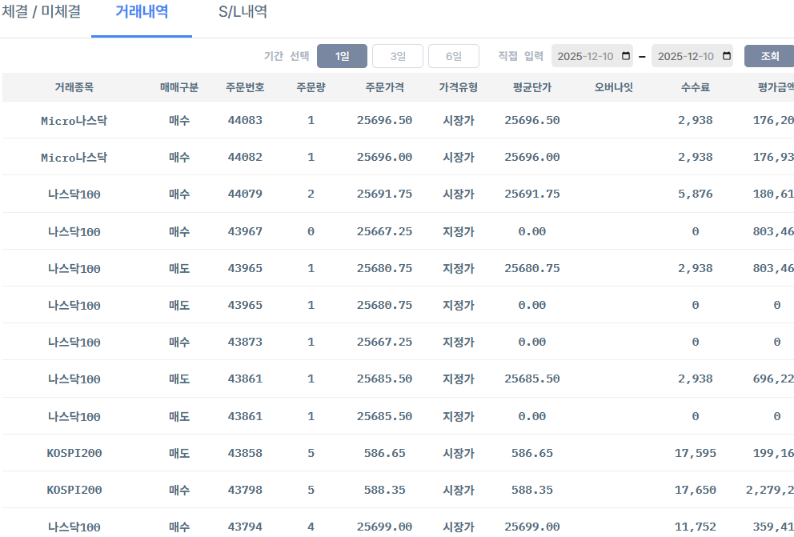Click order number 44079

coord(245,194)
